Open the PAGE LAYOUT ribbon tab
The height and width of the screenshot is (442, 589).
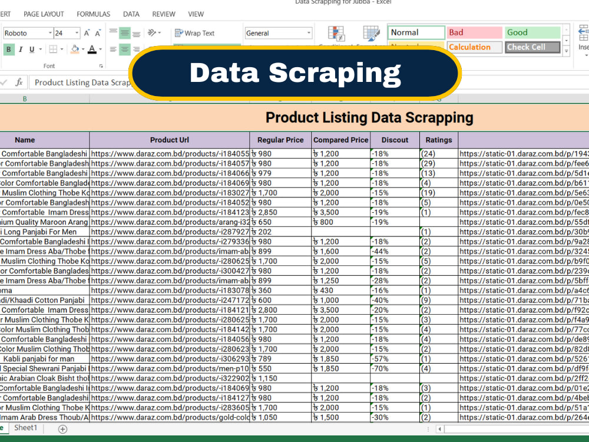click(x=44, y=14)
